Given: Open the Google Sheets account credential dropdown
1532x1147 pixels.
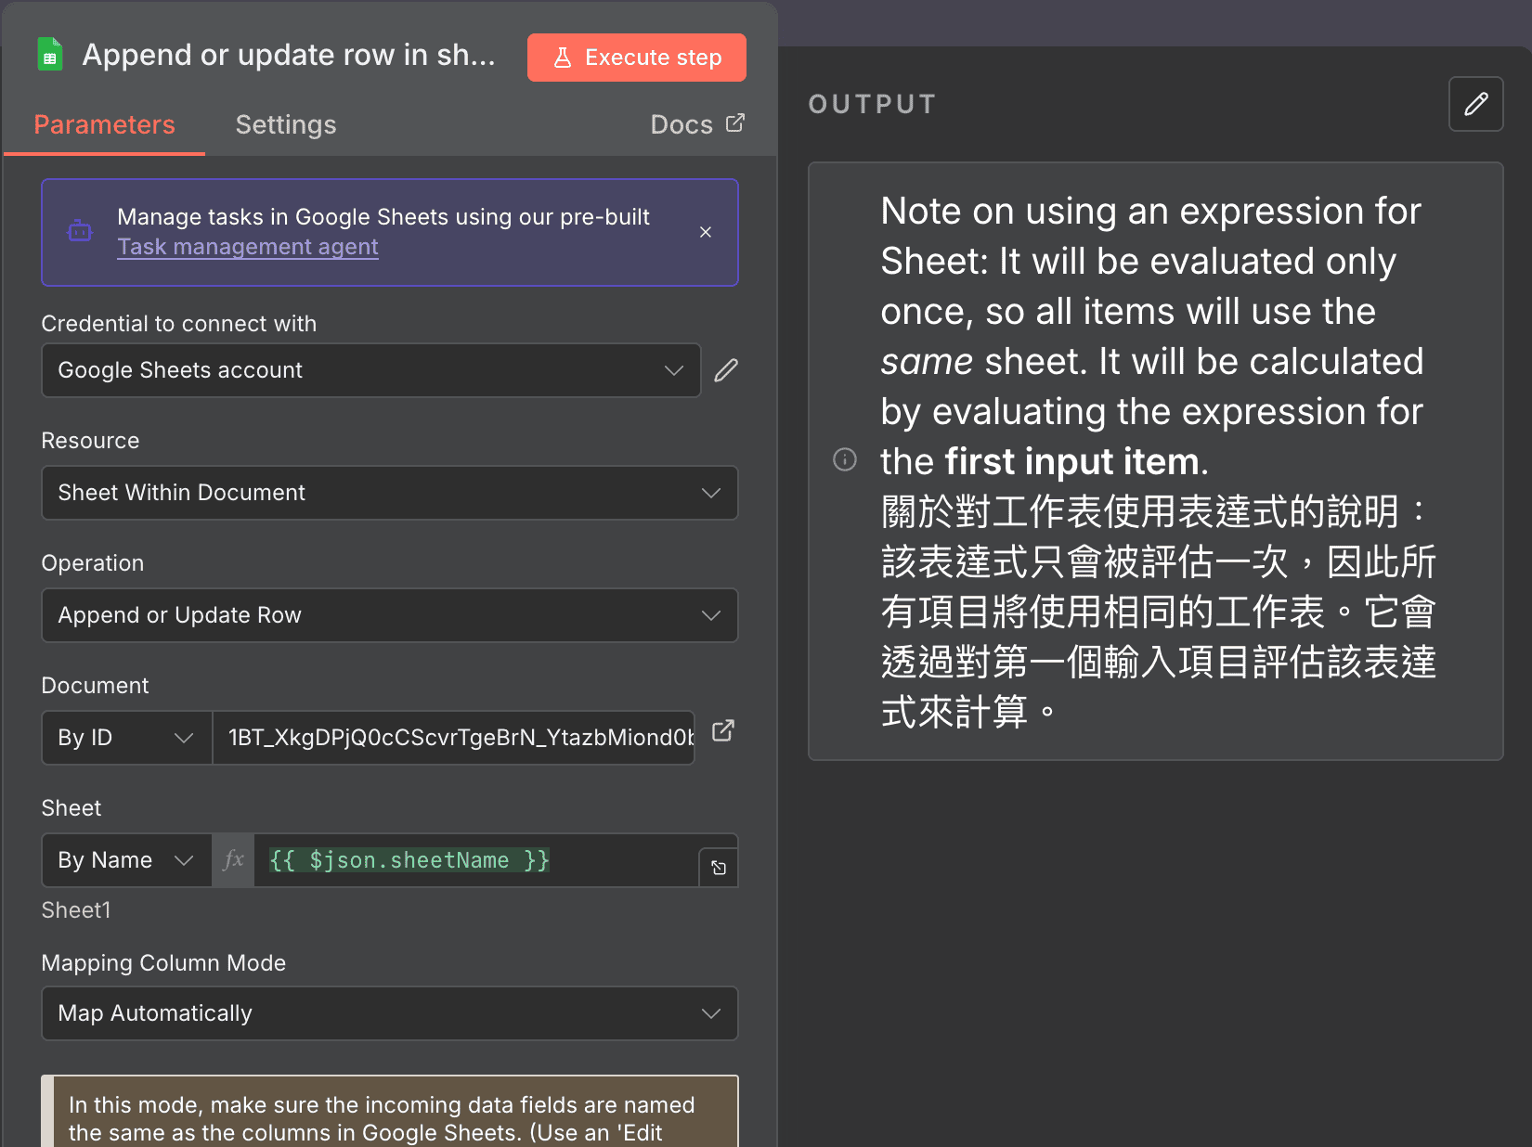Looking at the screenshot, I should [x=371, y=370].
